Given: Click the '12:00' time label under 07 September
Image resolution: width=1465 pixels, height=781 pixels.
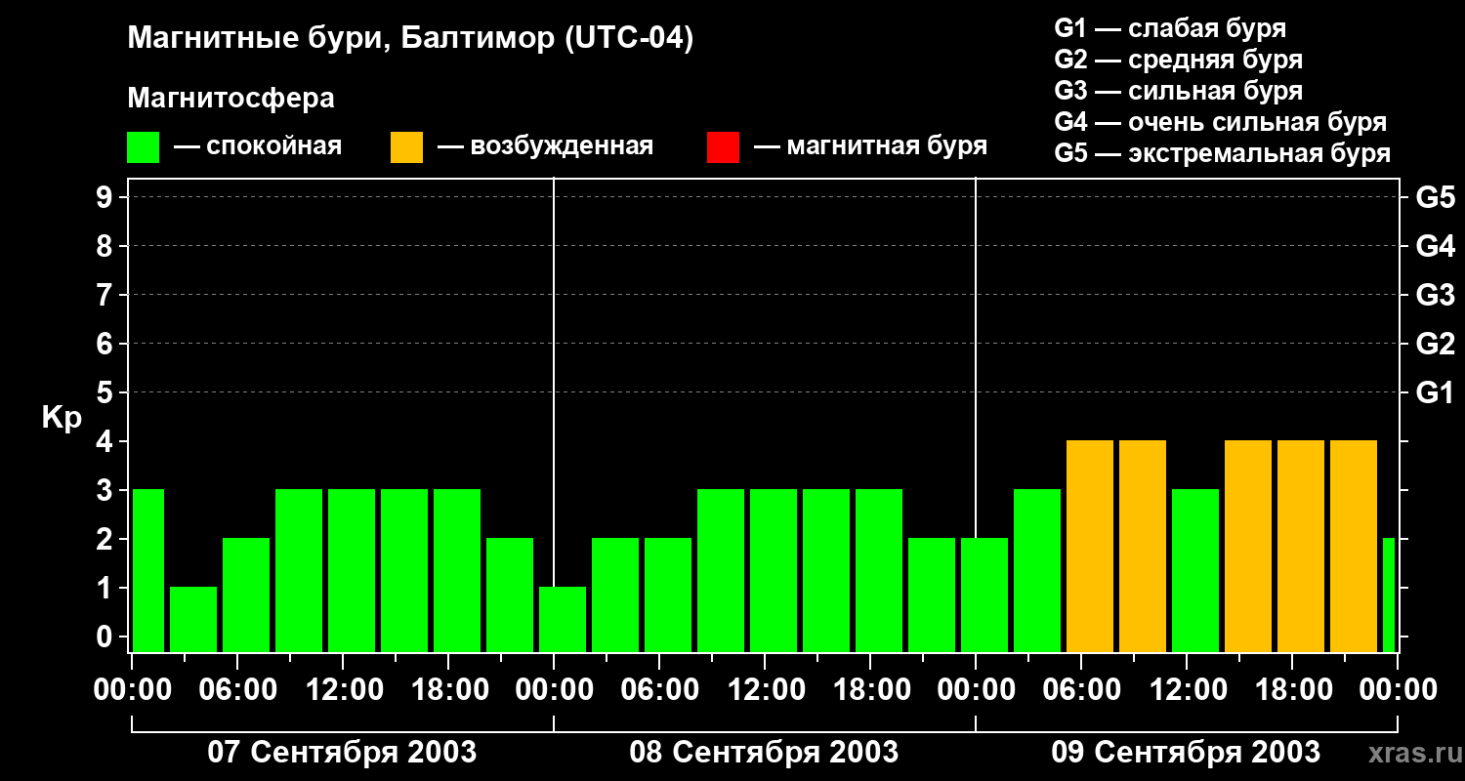Looking at the screenshot, I should tap(343, 690).
